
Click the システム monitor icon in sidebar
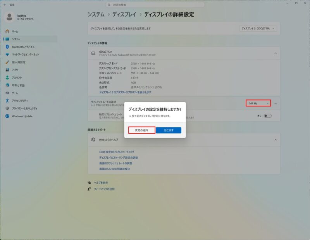pos(7,39)
